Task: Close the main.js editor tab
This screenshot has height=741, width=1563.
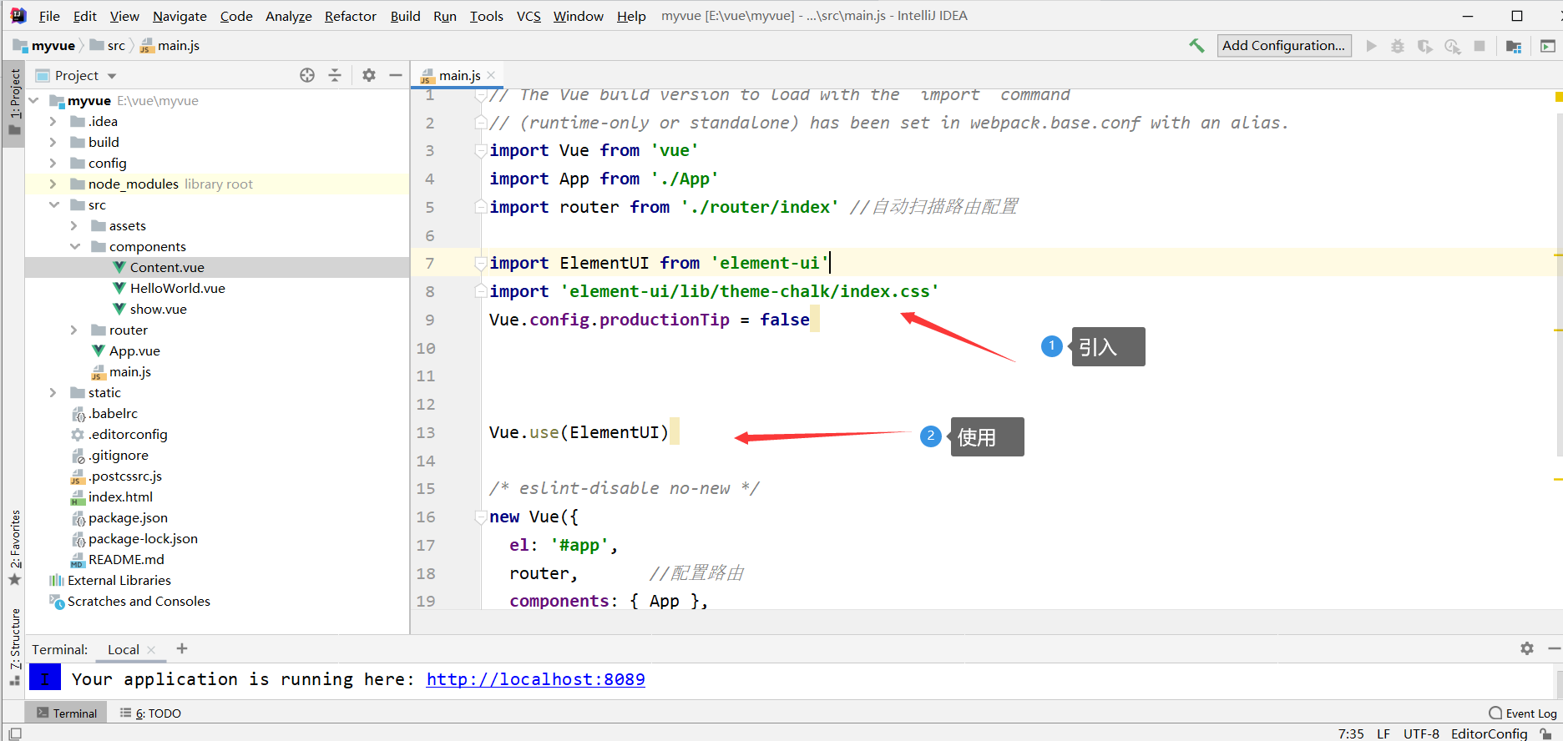Action: [x=491, y=75]
